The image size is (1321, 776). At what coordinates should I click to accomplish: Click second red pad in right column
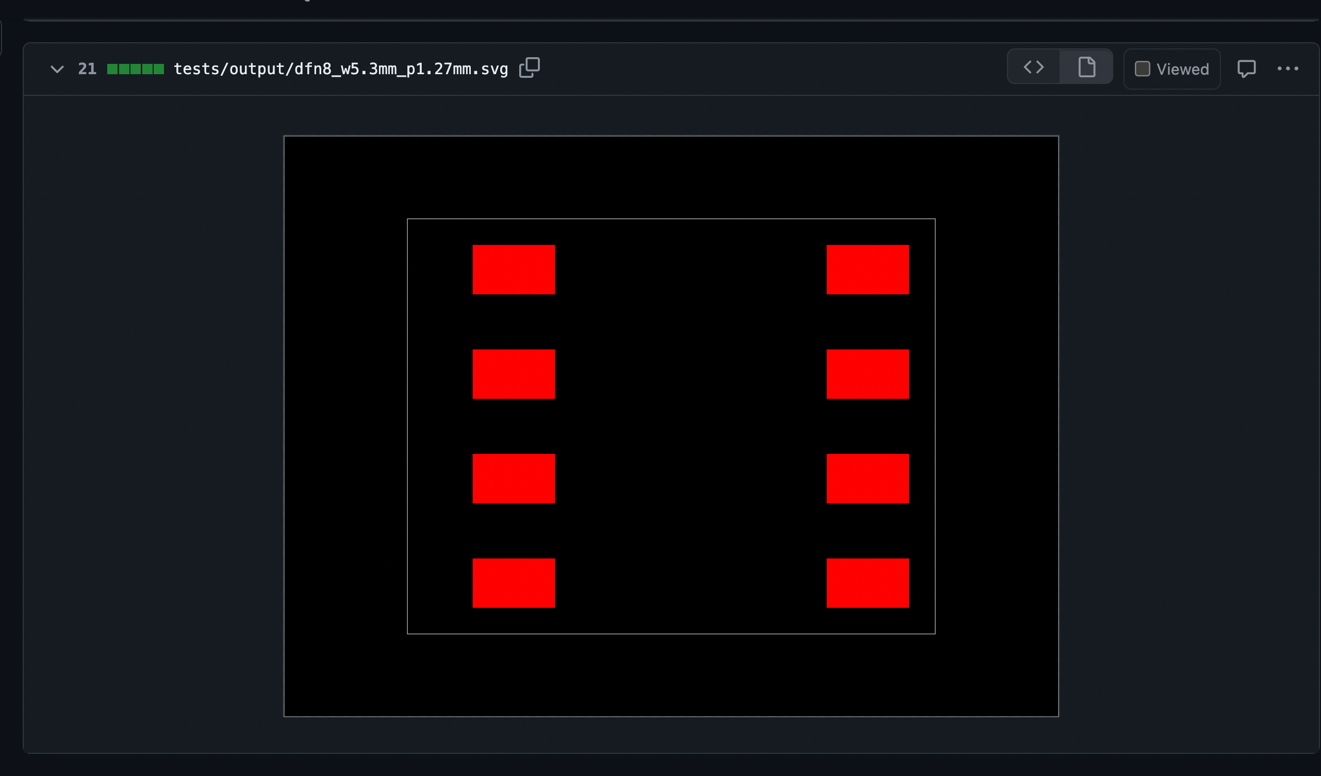867,374
